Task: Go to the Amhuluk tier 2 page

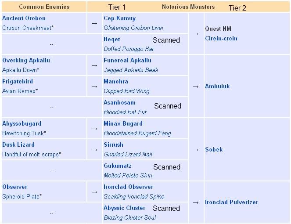Action: tap(217, 87)
